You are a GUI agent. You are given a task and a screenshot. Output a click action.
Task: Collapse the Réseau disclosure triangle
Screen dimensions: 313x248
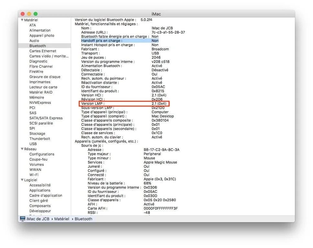(22, 149)
